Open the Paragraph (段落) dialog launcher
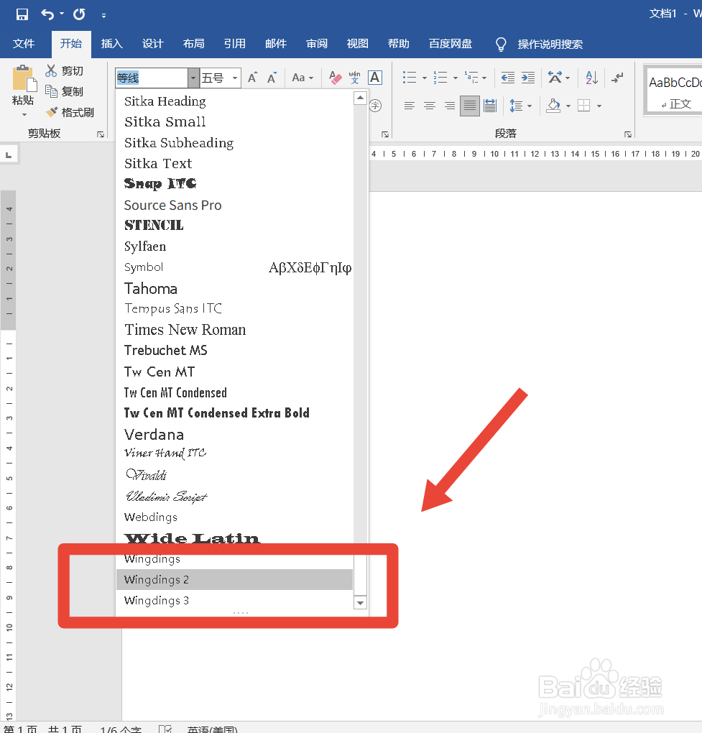 (628, 134)
